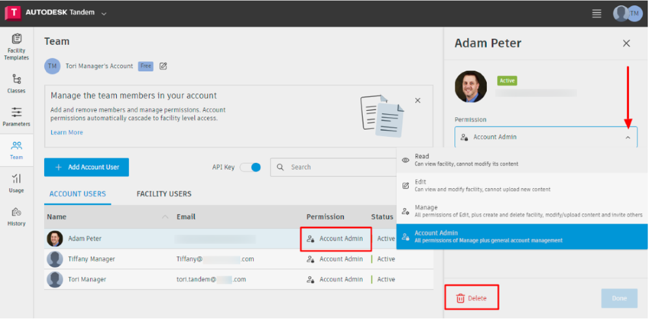649x319 pixels.
Task: Select the Adam Peter name cell
Action: (85, 239)
